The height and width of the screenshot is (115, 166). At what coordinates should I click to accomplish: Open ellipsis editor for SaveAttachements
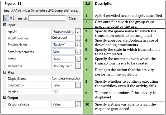78,52
